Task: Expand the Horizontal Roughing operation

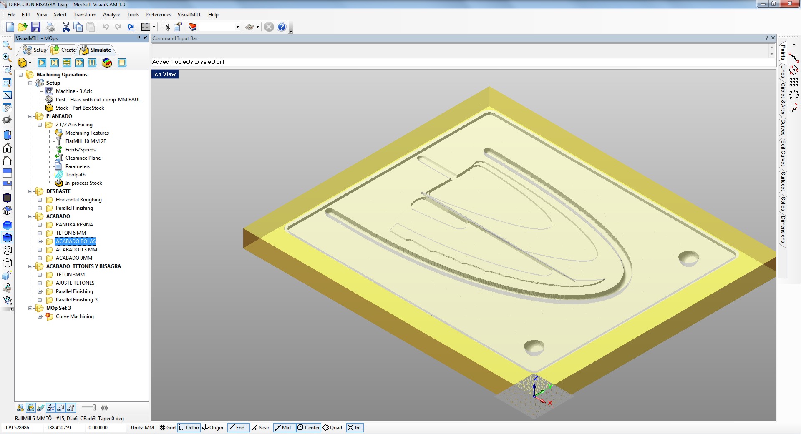Action: 40,200
